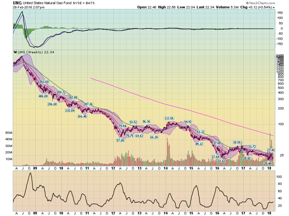This screenshot has width=289, height=216.
Task: Click the 350.72 price annotation
Action: pyautogui.click(x=61, y=92)
